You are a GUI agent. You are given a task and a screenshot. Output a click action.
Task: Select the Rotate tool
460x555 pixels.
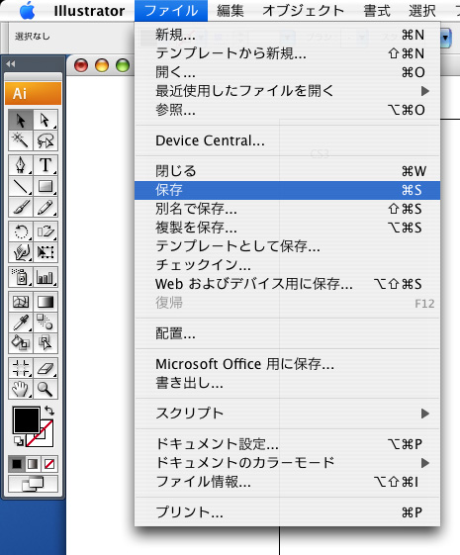(21, 231)
